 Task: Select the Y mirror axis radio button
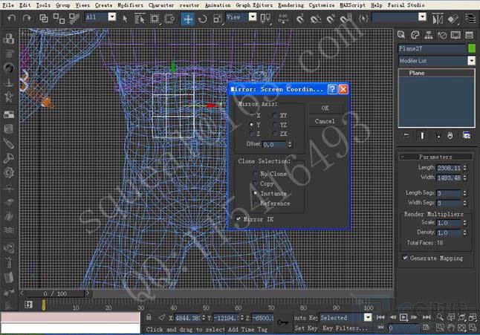point(252,125)
